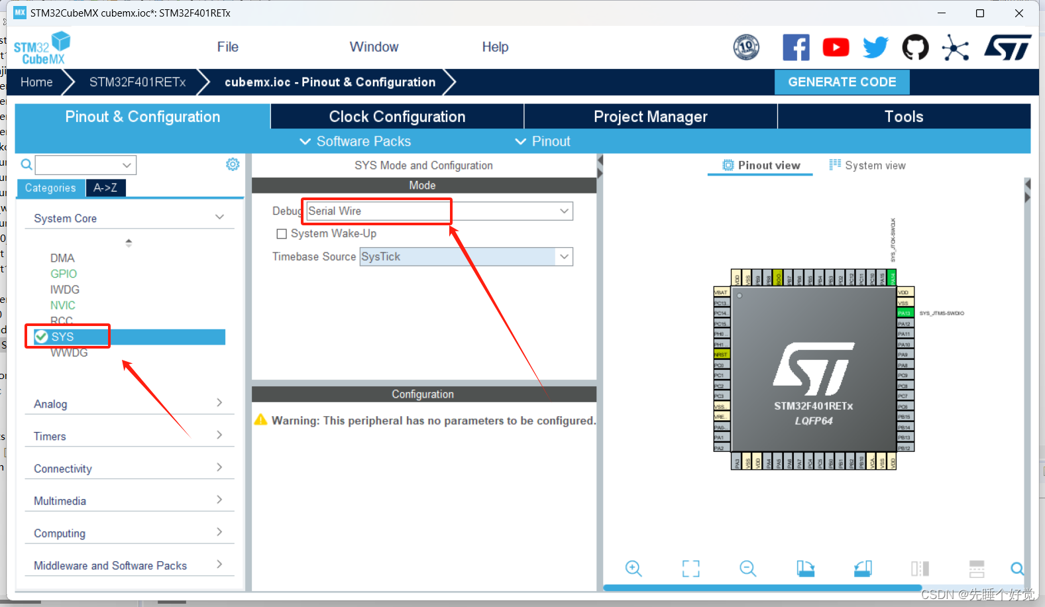
Task: Open the ST 10-year anniversary badge
Action: click(746, 47)
